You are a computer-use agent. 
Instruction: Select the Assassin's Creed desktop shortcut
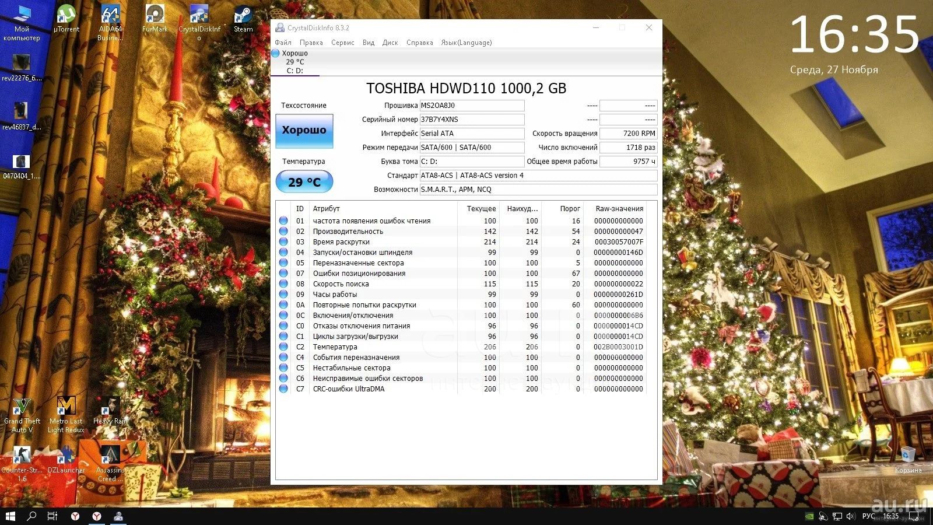(110, 464)
